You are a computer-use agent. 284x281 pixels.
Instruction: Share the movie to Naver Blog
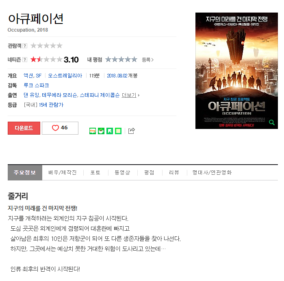pyautogui.click(x=93, y=131)
